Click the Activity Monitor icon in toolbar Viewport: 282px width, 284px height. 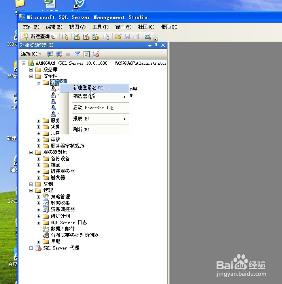pos(148,36)
